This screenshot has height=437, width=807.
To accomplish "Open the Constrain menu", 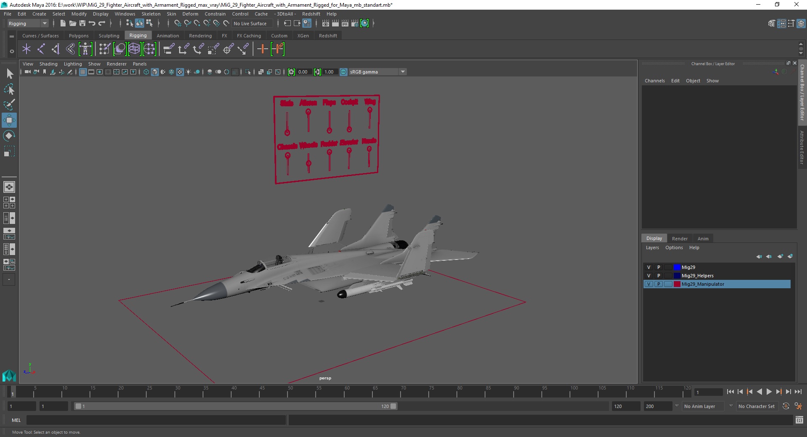I will tap(215, 14).
